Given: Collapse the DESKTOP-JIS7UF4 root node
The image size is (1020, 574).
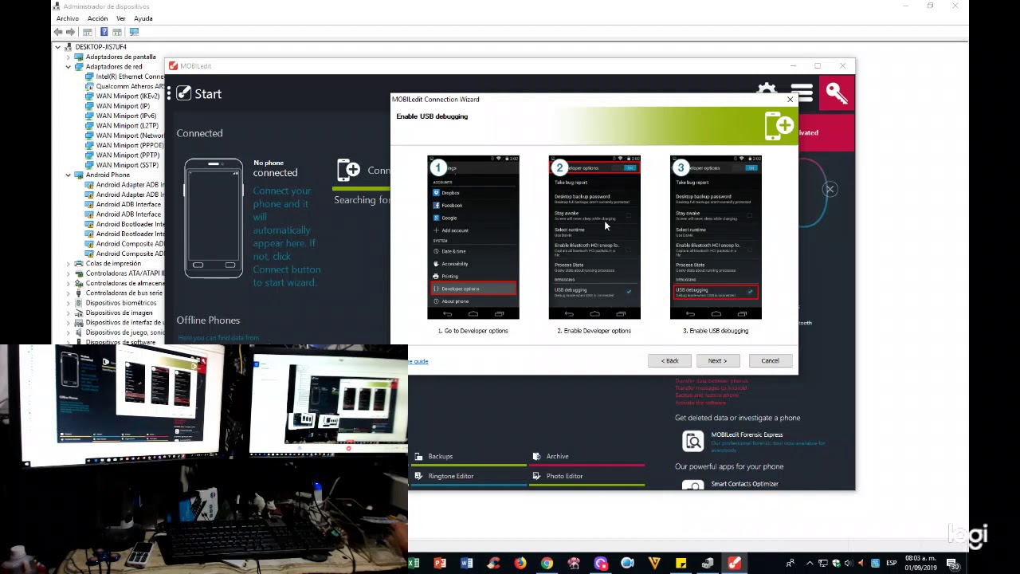Looking at the screenshot, I should [x=57, y=47].
